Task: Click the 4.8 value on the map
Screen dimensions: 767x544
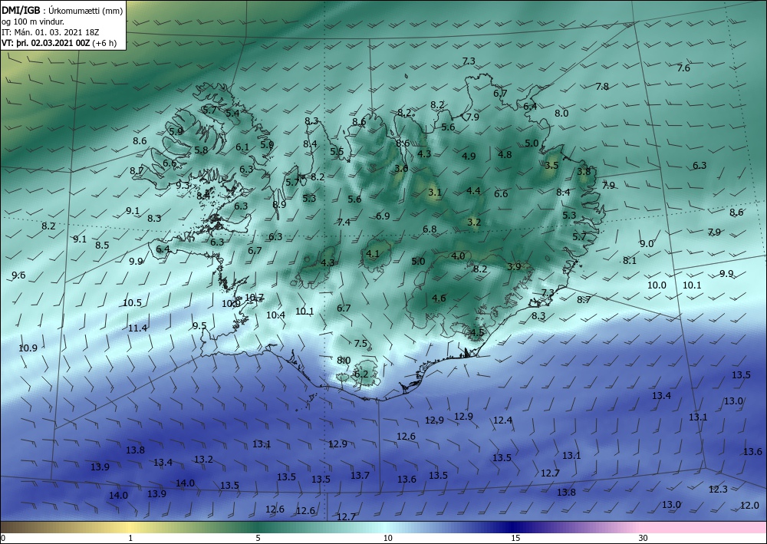Action: click(x=505, y=154)
